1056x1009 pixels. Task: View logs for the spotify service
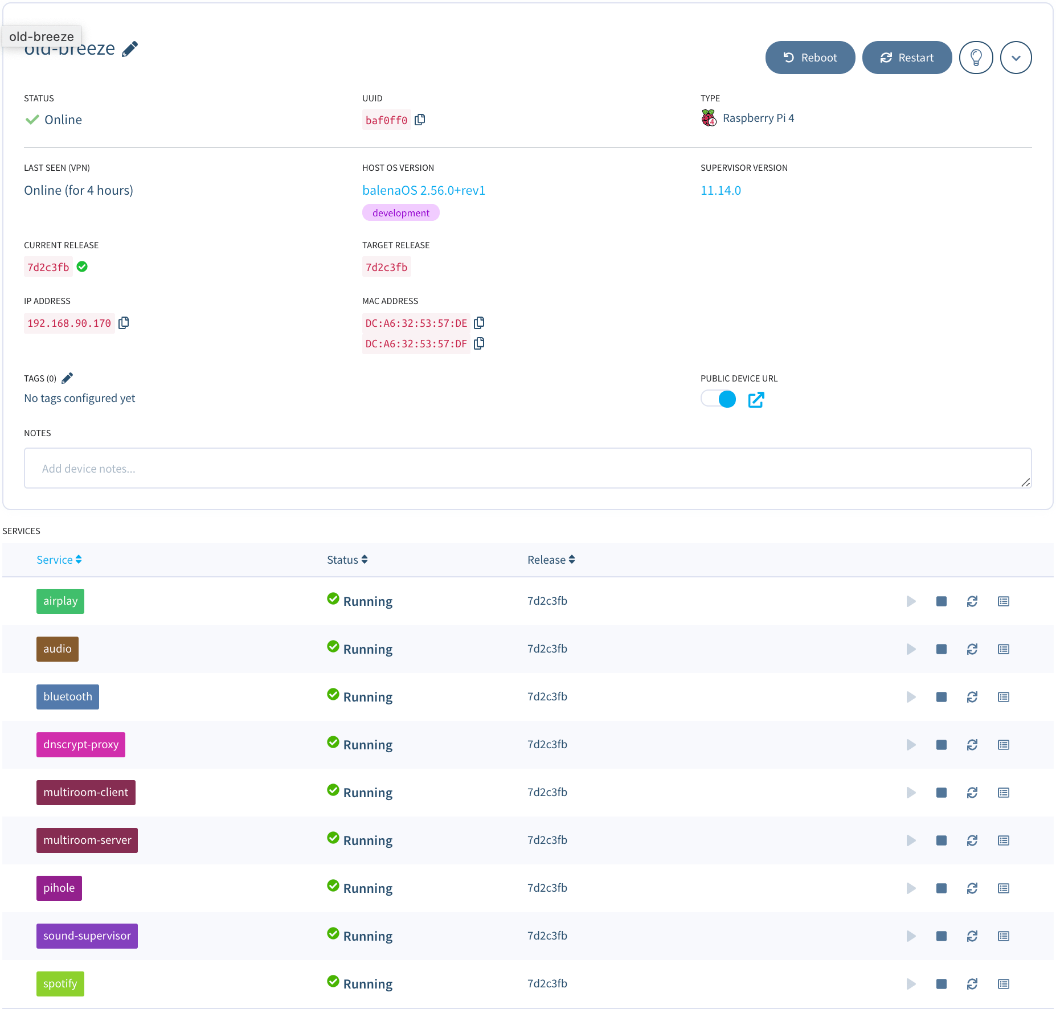1004,984
